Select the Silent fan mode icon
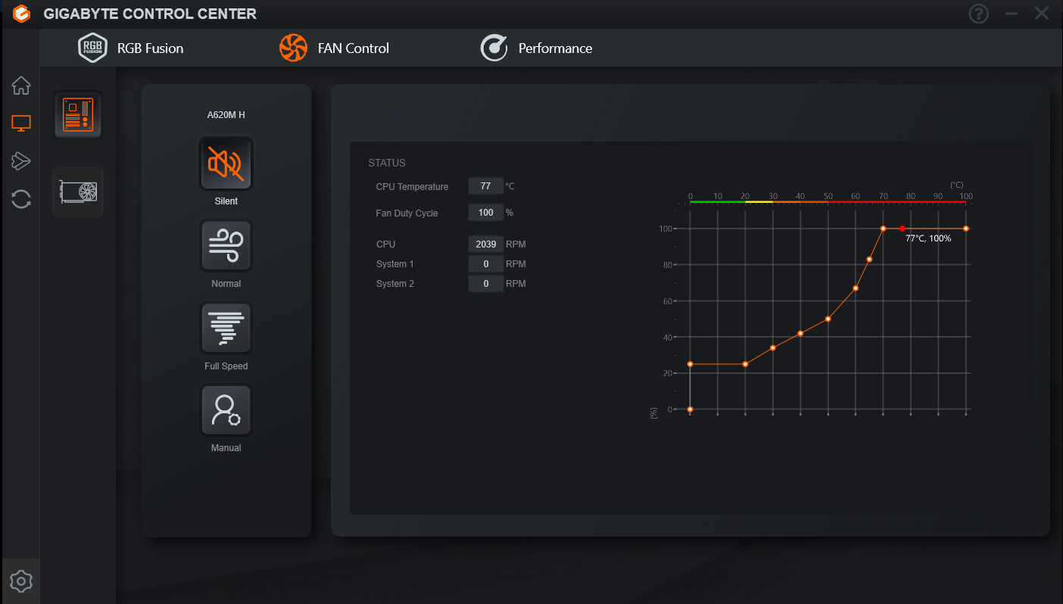The width and height of the screenshot is (1063, 604). tap(226, 163)
